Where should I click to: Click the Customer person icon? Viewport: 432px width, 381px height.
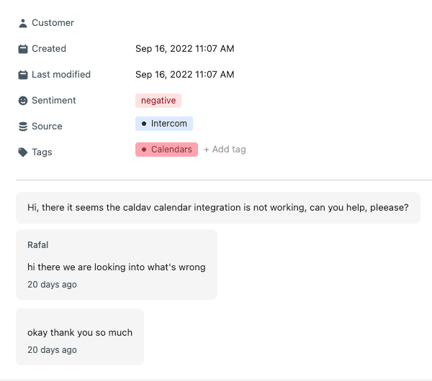coord(23,23)
